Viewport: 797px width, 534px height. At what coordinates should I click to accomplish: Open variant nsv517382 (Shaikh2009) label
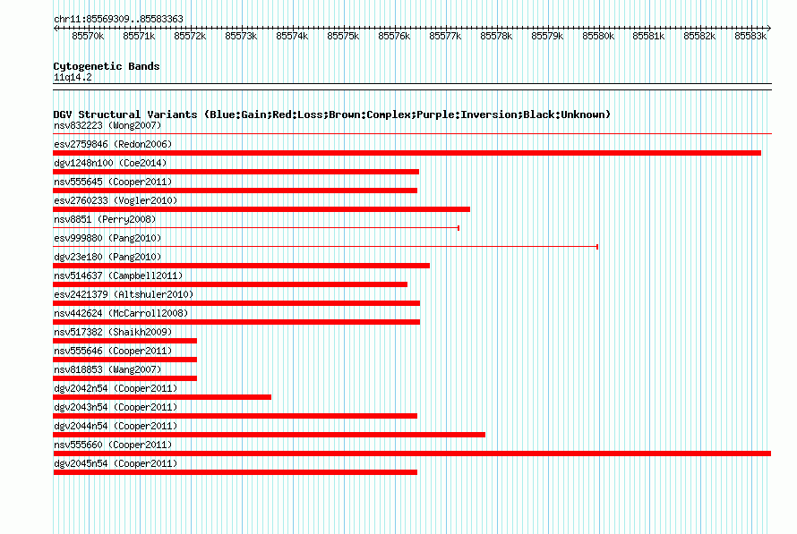pos(113,332)
